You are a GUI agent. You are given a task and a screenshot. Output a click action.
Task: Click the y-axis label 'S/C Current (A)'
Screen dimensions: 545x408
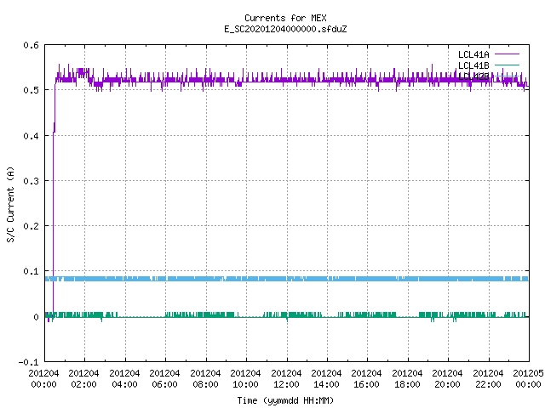point(10,204)
